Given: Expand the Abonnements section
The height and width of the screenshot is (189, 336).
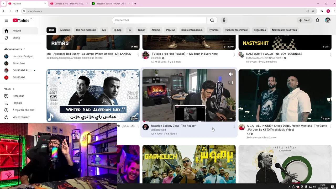Looking at the screenshot, I should (x=15, y=49).
